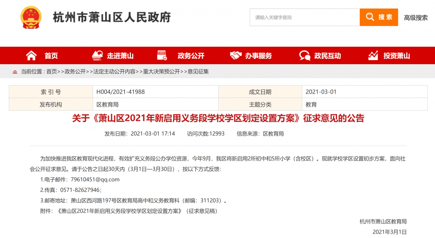Click the 访问次数:12993 visit count

click(x=205, y=134)
